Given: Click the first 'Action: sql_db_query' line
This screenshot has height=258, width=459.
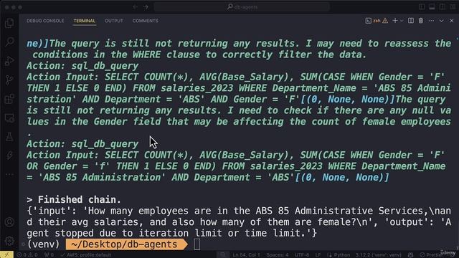Looking at the screenshot, I should click(82, 66).
